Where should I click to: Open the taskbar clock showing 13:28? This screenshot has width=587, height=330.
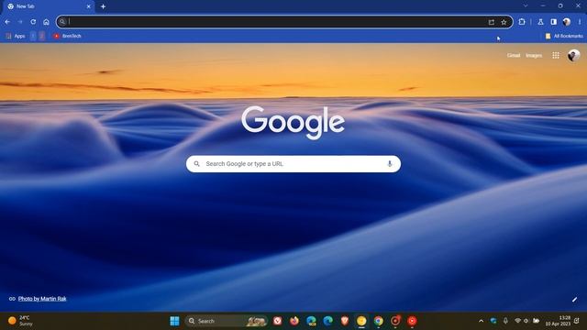pos(559,321)
